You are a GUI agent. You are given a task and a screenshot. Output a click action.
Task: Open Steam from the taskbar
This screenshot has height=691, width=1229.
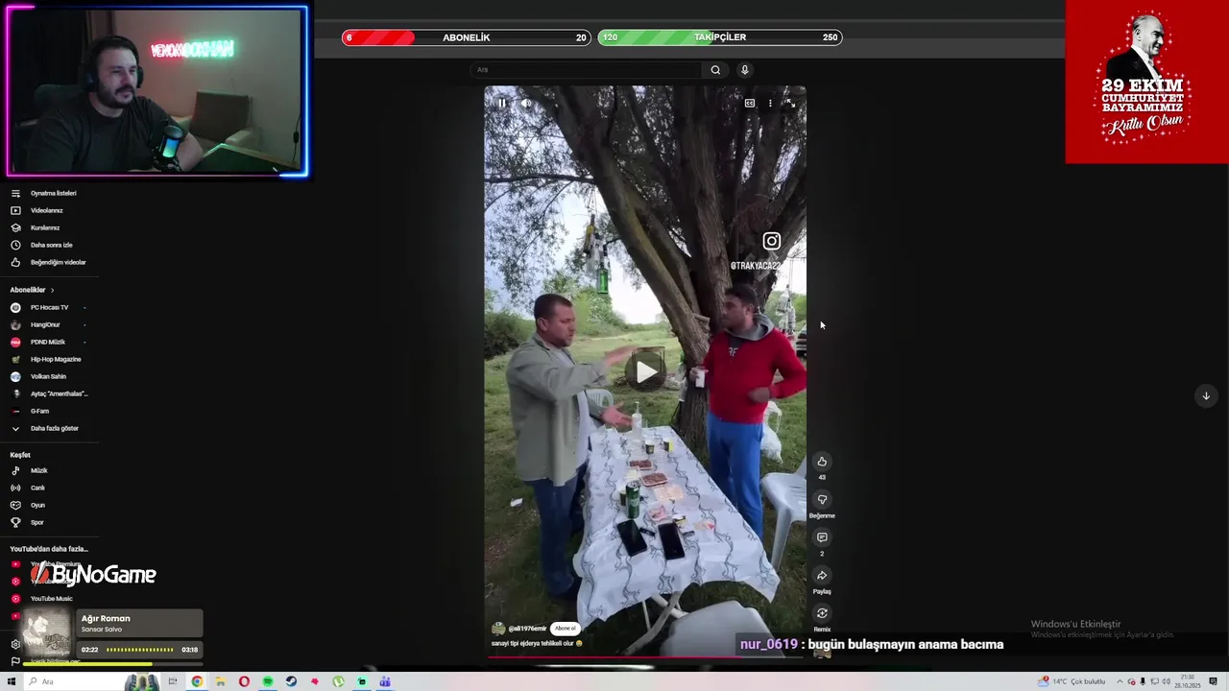pyautogui.click(x=291, y=681)
